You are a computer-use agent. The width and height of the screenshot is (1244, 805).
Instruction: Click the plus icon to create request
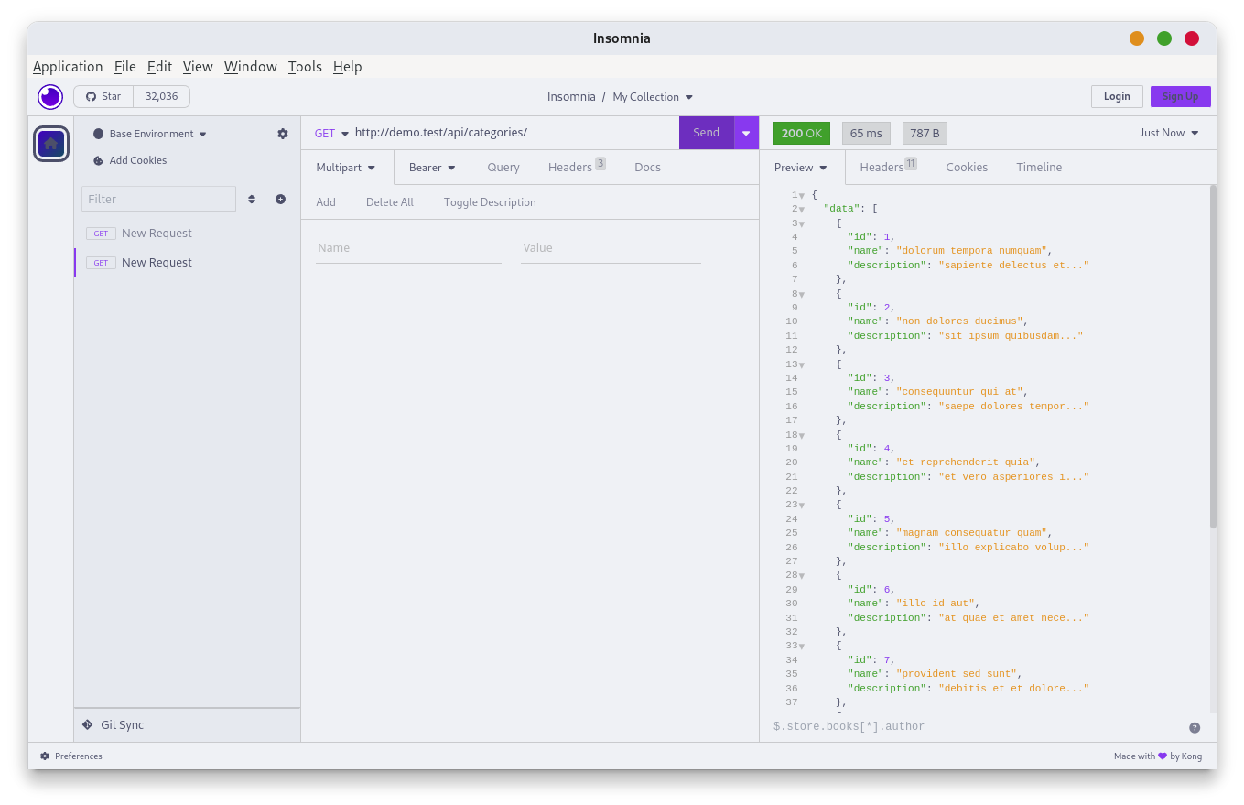coord(280,199)
